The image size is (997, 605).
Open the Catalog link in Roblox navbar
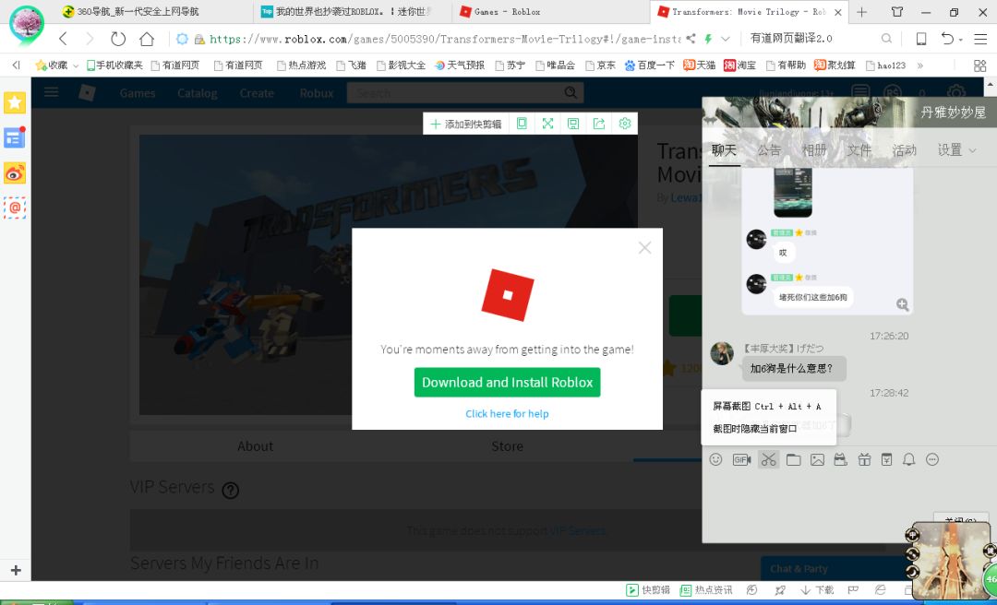coord(198,93)
